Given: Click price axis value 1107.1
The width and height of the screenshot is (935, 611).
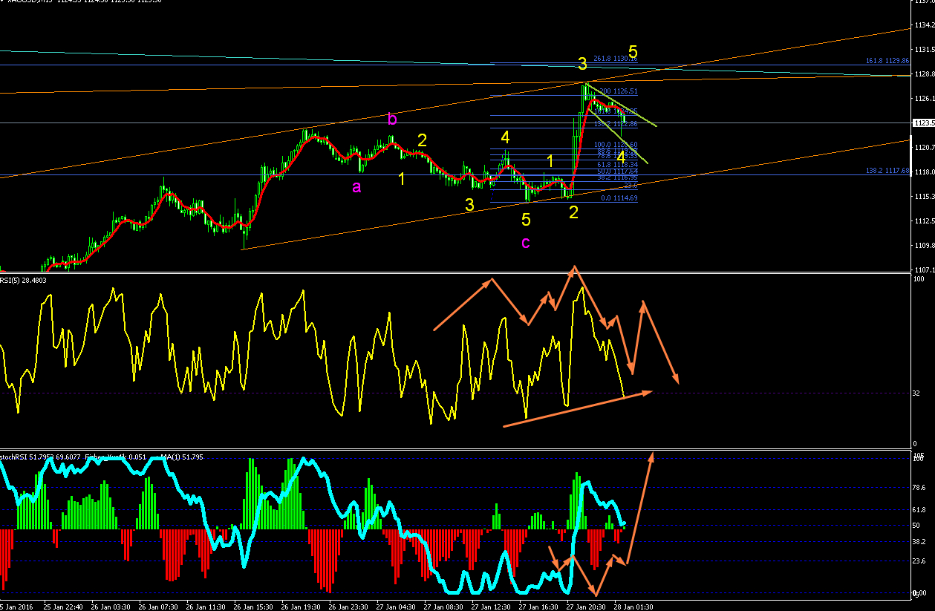Looking at the screenshot, I should point(925,270).
